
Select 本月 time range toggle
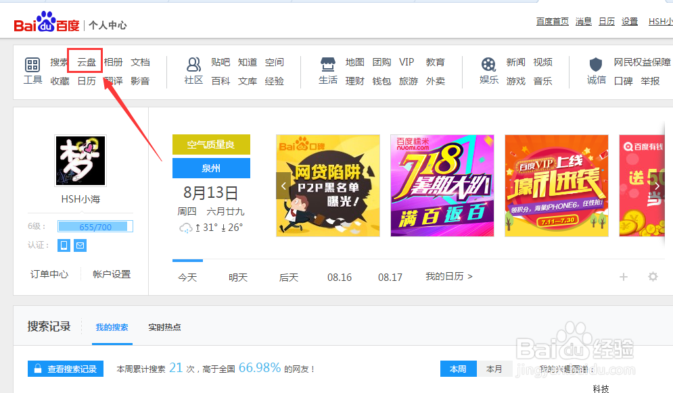pyautogui.click(x=494, y=369)
